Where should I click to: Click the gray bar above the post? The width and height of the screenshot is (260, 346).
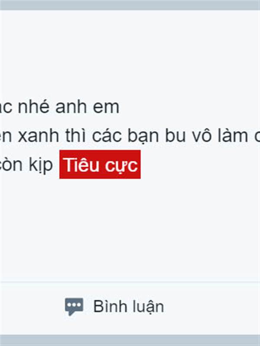click(130, 5)
